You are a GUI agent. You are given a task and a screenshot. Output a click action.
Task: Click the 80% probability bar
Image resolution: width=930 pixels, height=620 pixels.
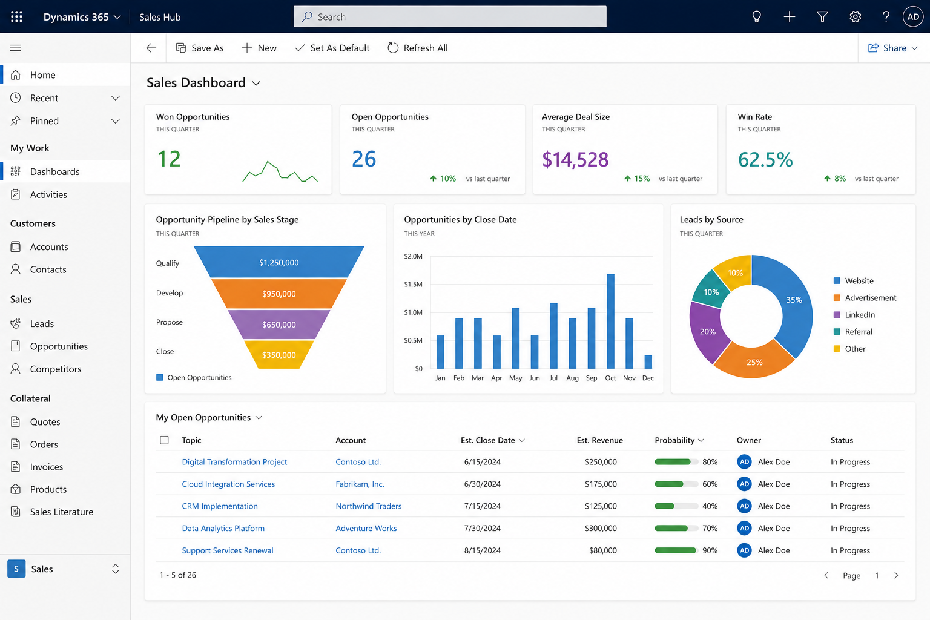coord(676,461)
